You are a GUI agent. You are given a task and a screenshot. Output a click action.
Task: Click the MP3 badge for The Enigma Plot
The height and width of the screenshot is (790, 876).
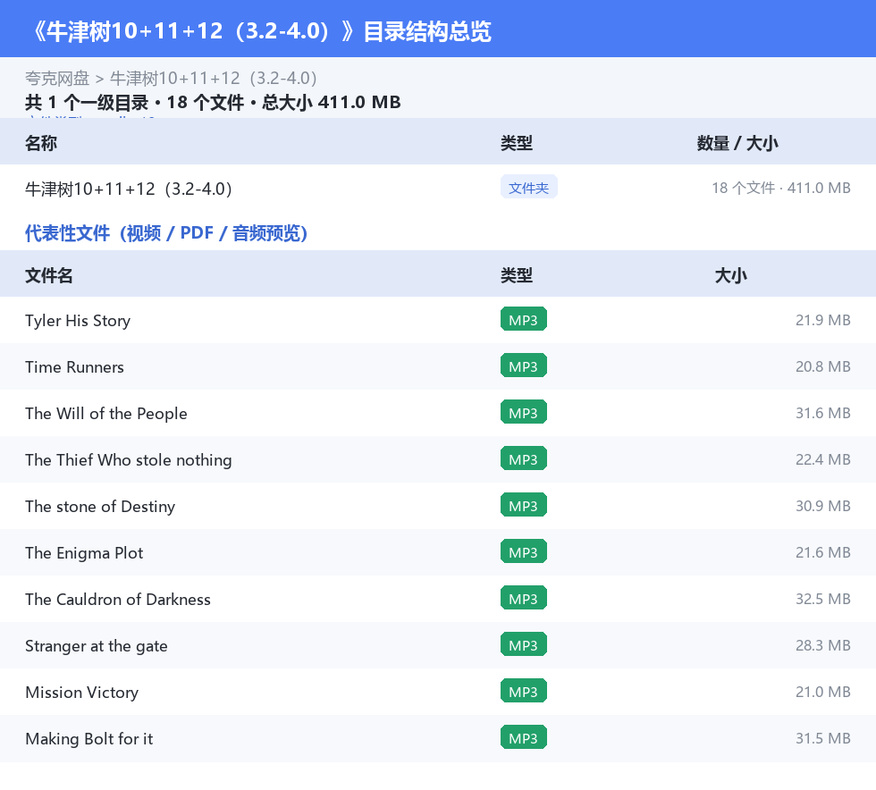(x=524, y=551)
